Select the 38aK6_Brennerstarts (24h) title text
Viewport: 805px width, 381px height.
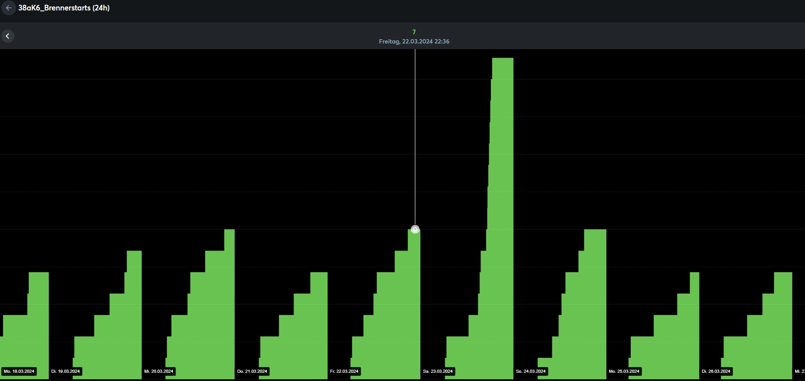64,8
